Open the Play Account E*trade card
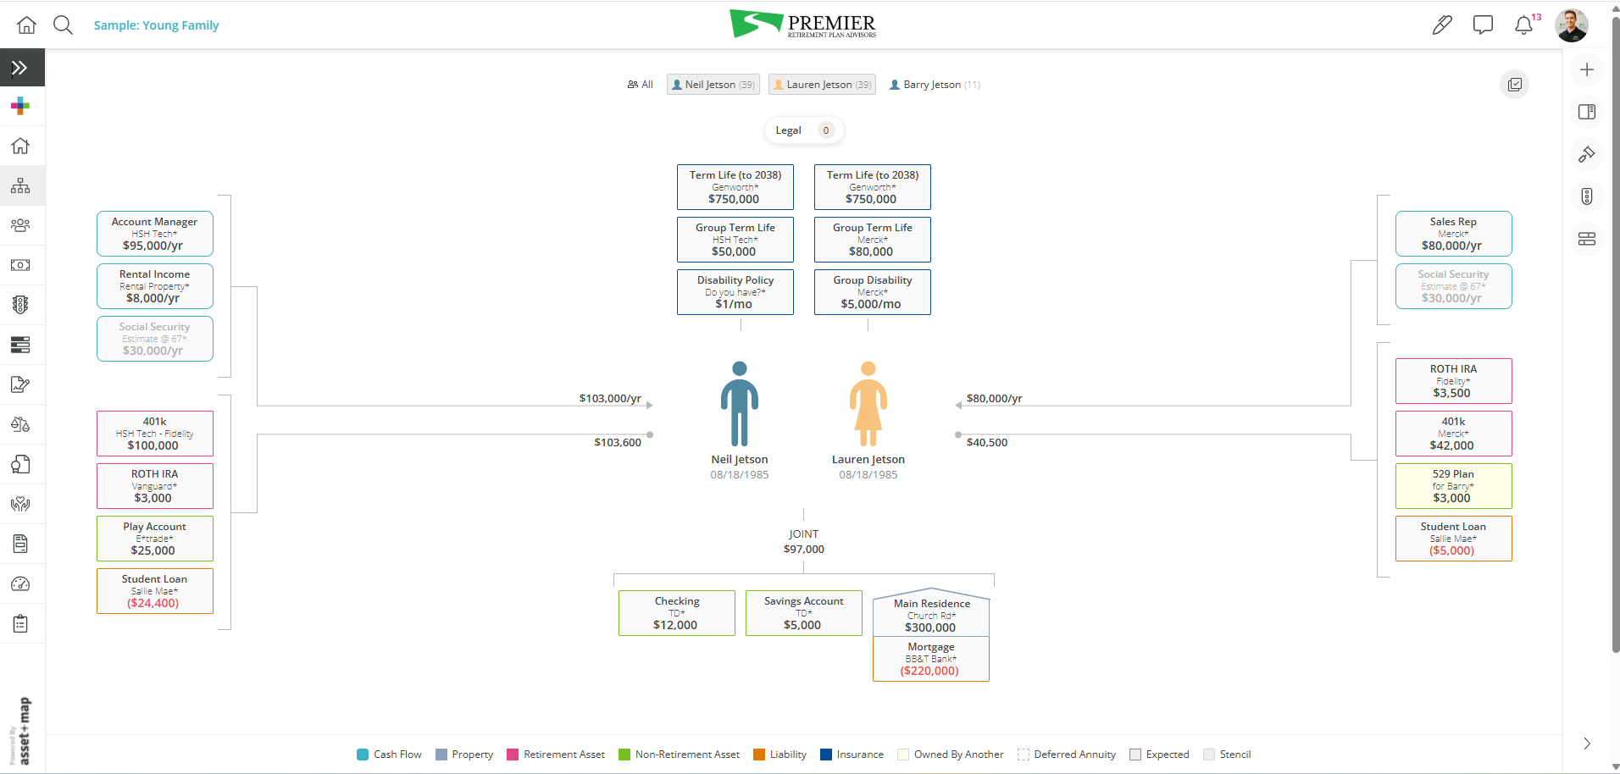Screen dimensions: 1620x774 click(155, 539)
